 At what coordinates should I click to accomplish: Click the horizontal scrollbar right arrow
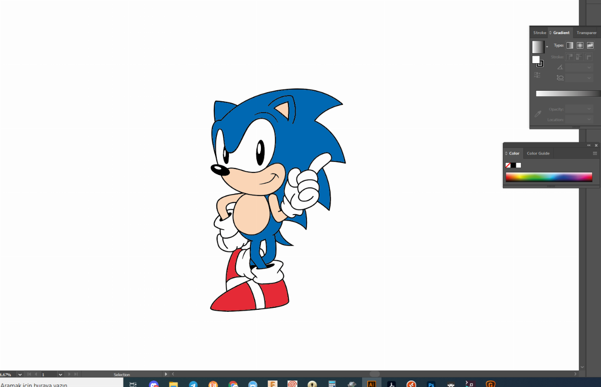(575, 374)
